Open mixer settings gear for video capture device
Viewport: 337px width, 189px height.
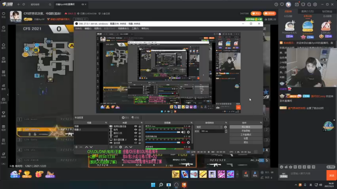[188, 142]
